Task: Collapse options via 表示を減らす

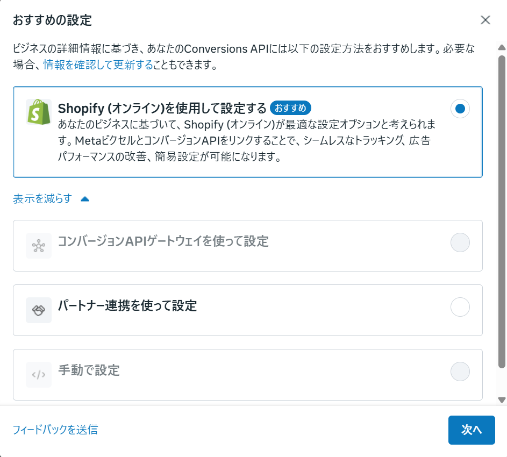Action: (x=42, y=199)
